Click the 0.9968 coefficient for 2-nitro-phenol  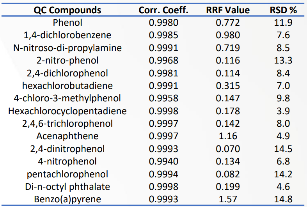tap(163, 60)
